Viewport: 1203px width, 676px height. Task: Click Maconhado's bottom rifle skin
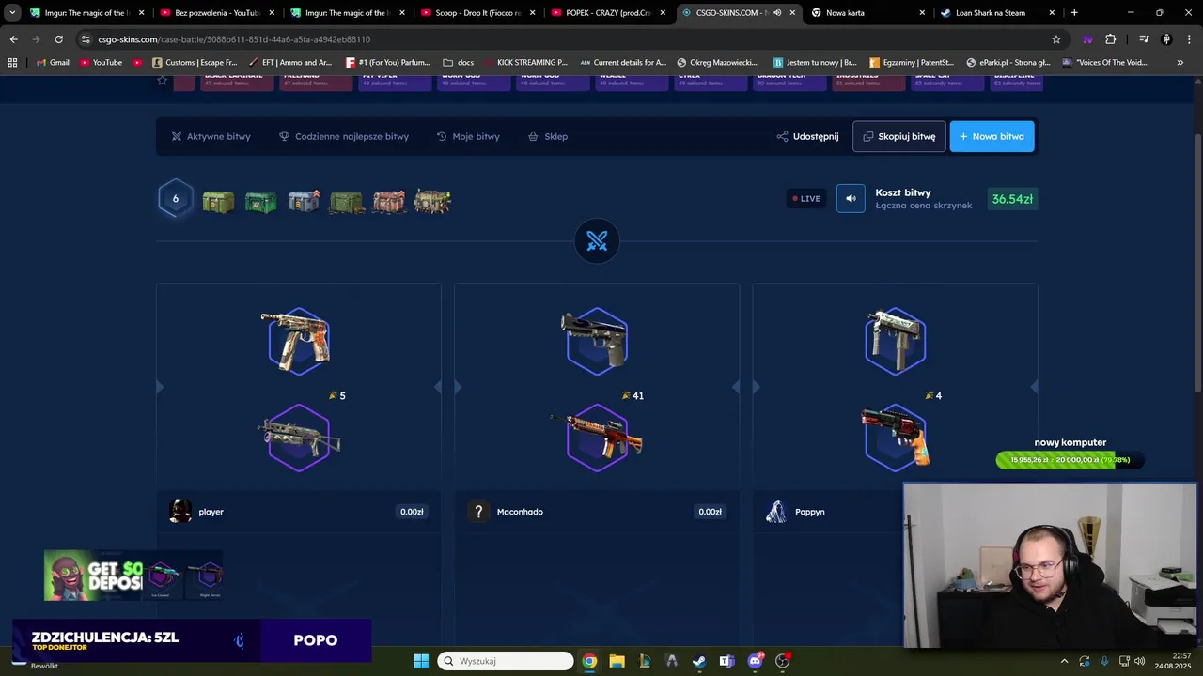click(597, 438)
